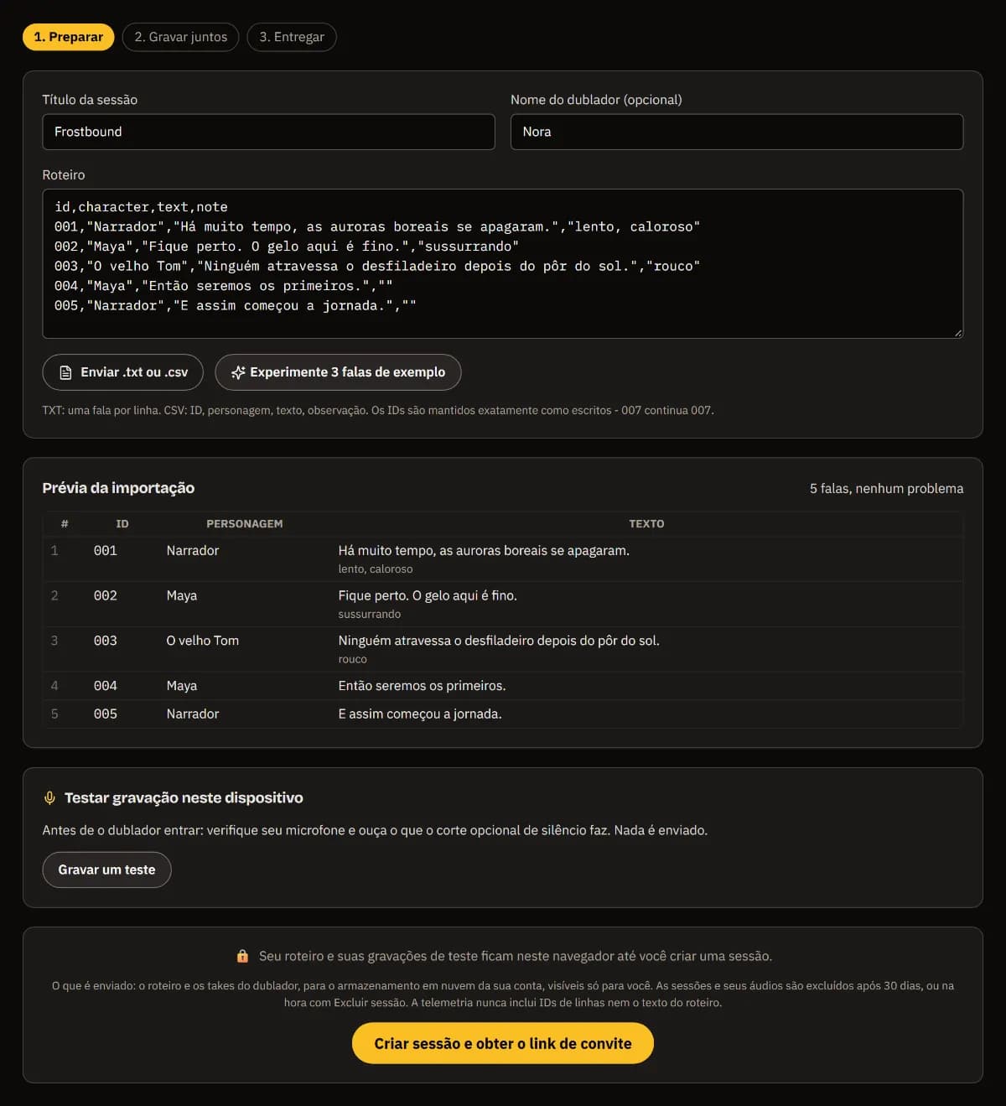The height and width of the screenshot is (1106, 1006).
Task: Click the document icon on the upload button
Action: [x=65, y=372]
